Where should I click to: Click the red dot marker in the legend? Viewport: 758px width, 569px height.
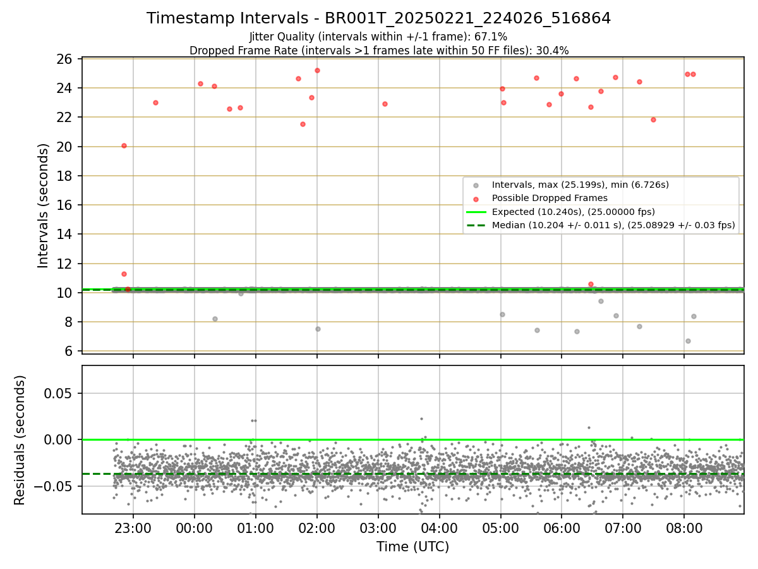(476, 199)
